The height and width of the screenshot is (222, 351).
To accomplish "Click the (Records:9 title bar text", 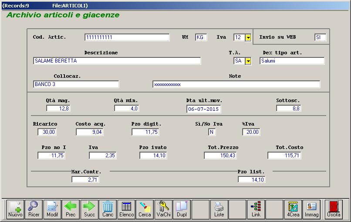I will [15, 6].
